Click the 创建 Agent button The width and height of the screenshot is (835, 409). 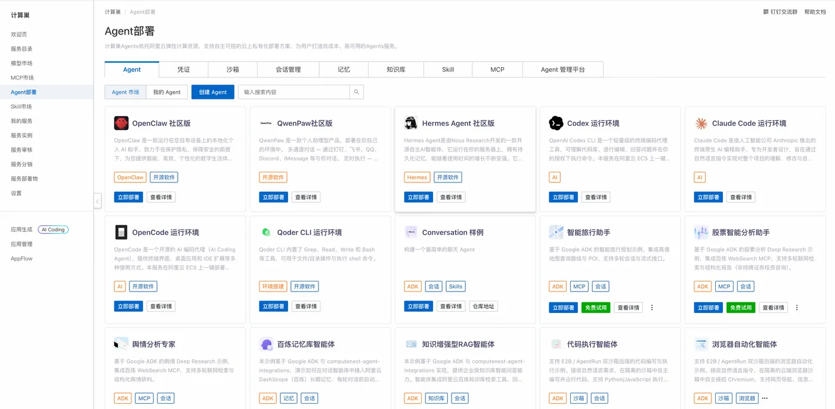213,92
